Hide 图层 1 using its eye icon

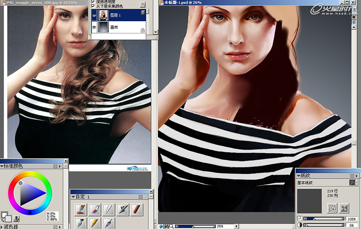tap(94, 15)
